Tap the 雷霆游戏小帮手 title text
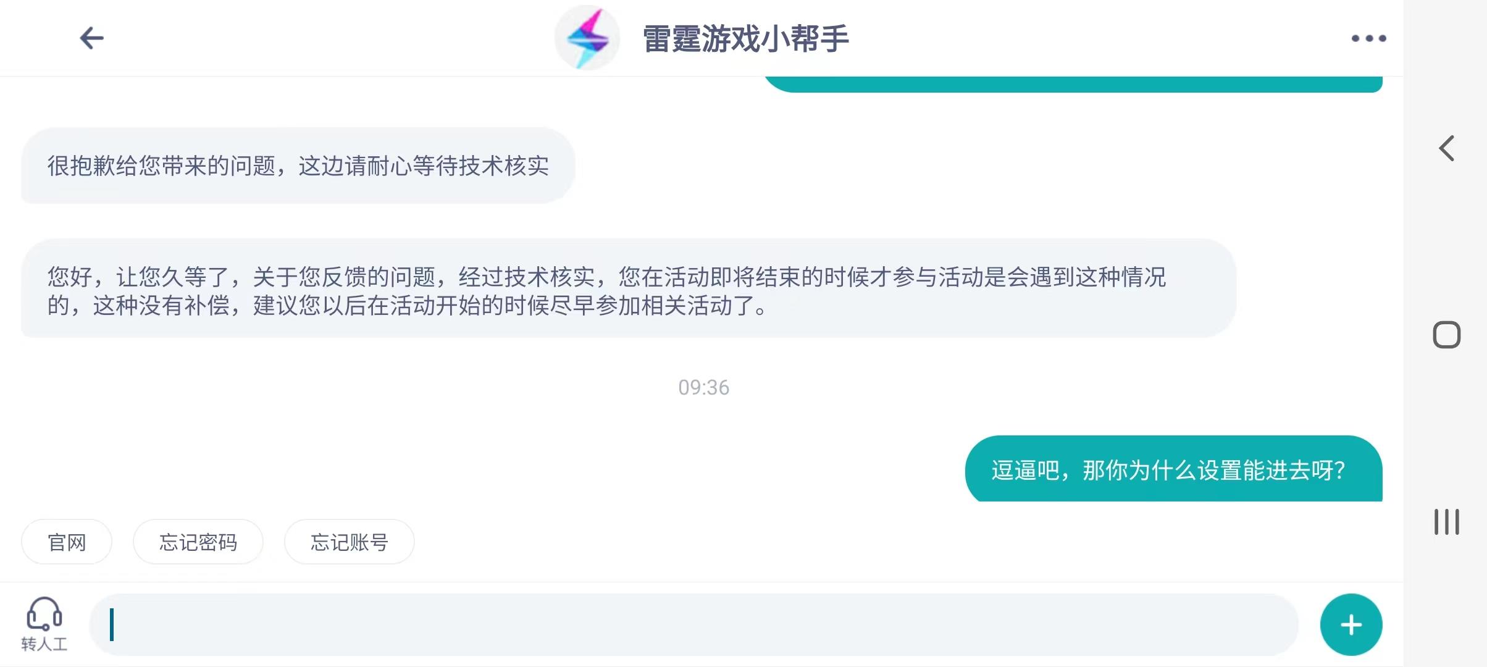Viewport: 1487px width, 667px height. click(746, 38)
